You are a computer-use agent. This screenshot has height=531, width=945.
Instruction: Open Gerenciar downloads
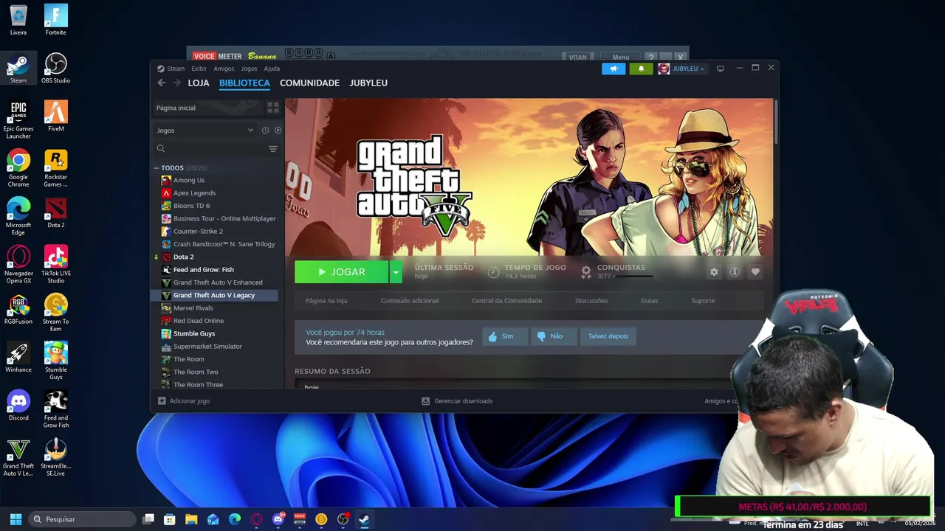457,401
